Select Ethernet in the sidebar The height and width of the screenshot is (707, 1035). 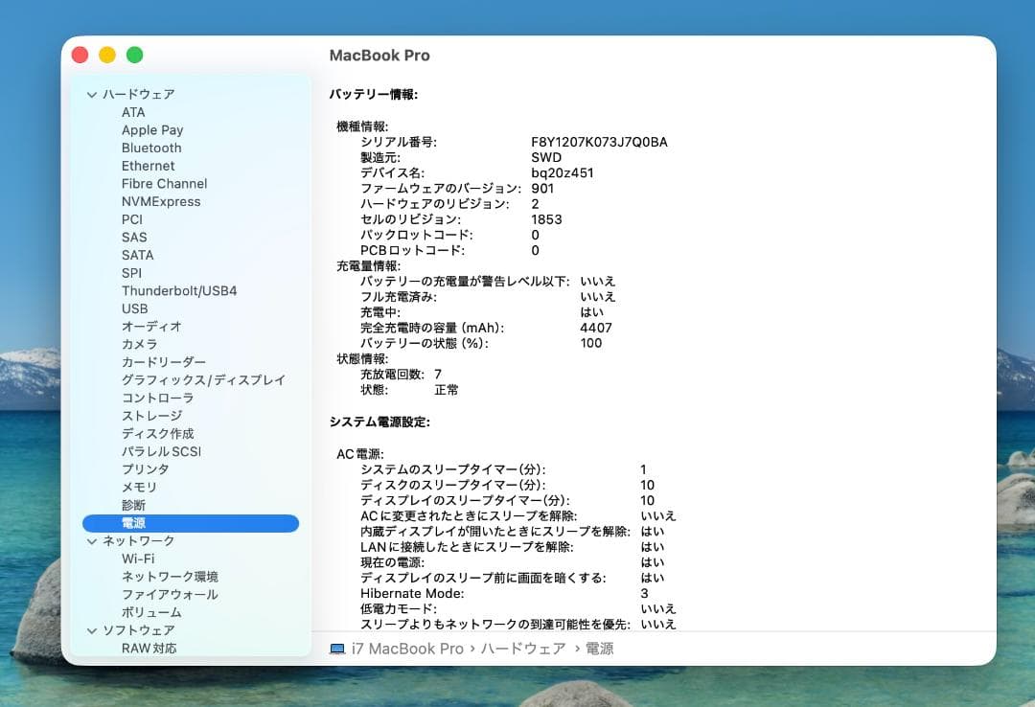148,166
